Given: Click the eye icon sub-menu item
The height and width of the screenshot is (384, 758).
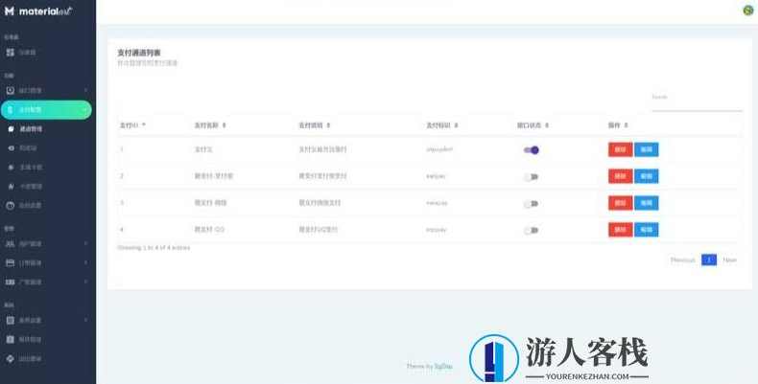Looking at the screenshot, I should point(12,148).
